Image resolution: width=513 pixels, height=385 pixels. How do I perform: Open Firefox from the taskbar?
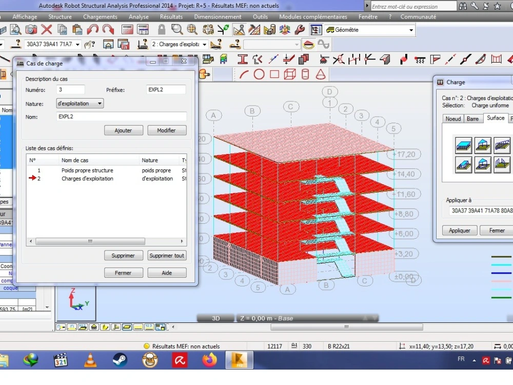[209, 360]
